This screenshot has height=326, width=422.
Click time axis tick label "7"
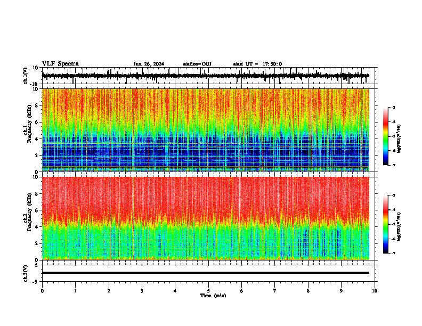(275, 291)
